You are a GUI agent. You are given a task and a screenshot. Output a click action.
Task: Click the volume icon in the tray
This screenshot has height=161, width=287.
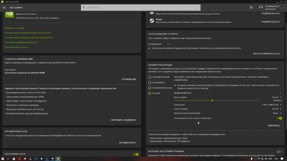tap(266, 159)
